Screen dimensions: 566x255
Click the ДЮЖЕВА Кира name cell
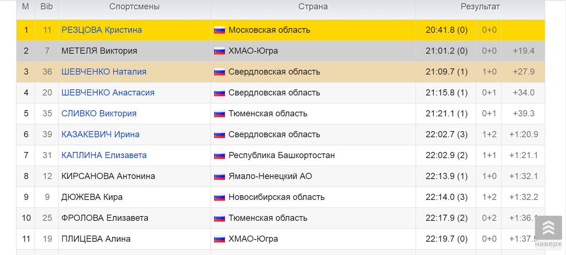click(x=134, y=197)
